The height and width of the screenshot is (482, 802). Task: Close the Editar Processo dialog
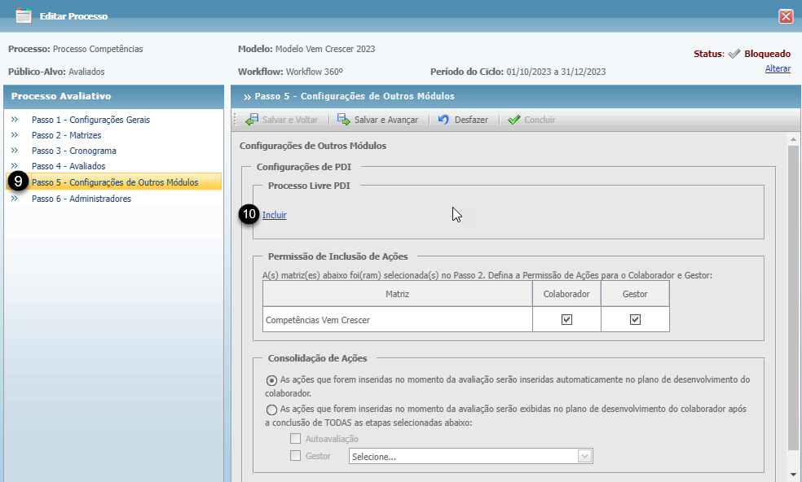(786, 16)
